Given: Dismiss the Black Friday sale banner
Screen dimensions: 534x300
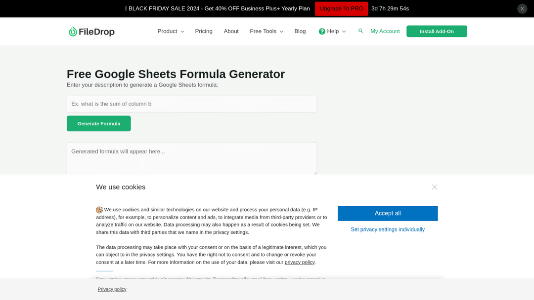Looking at the screenshot, I should (x=522, y=9).
